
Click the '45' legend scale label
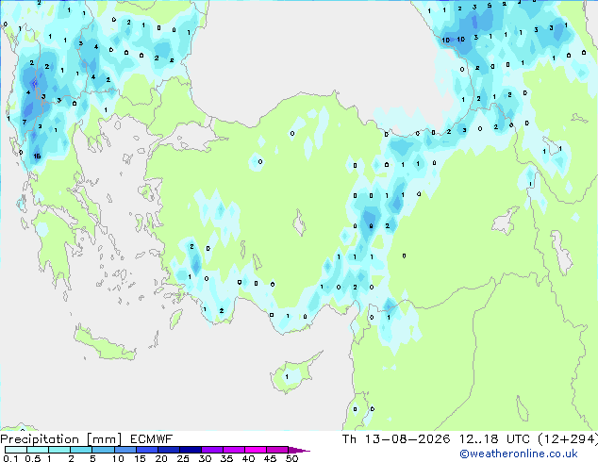point(270,458)
